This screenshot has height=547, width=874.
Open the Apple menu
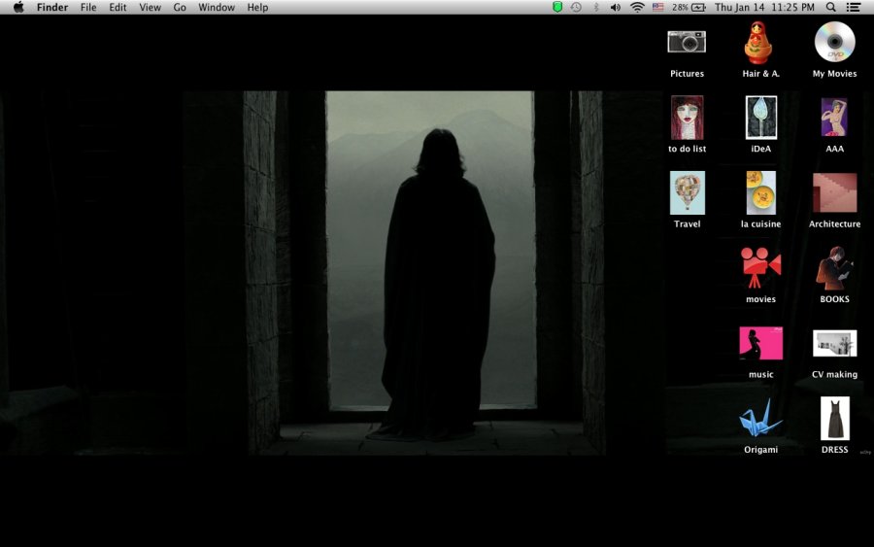(18, 7)
